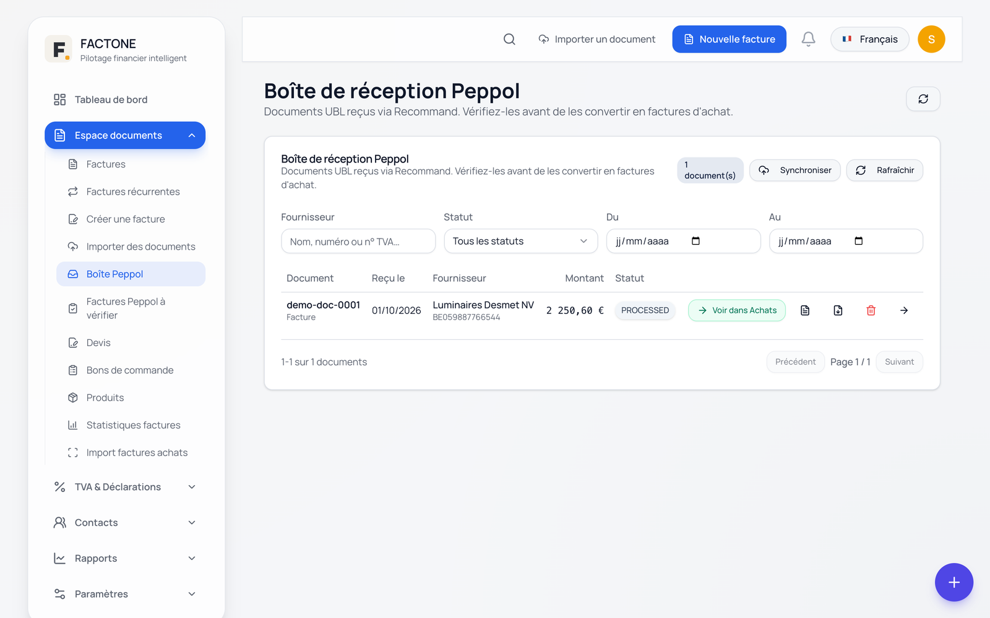990x618 pixels.
Task: Refresh page using top-right reload icon
Action: pos(923,99)
